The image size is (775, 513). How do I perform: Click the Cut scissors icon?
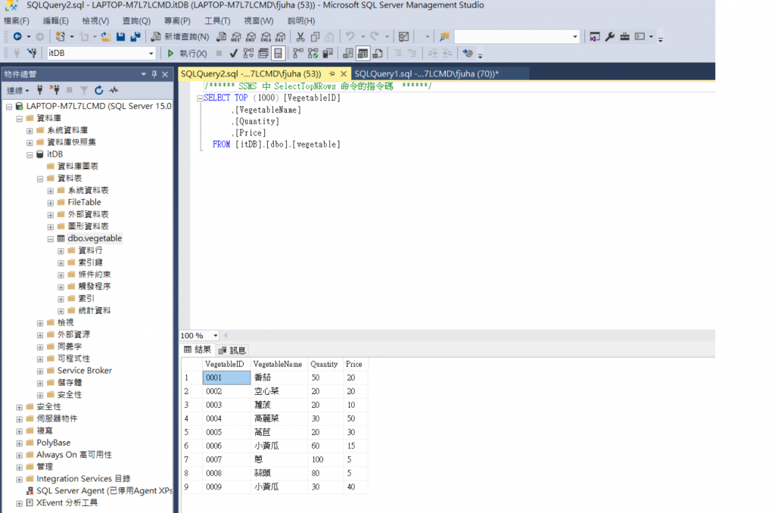pos(300,36)
